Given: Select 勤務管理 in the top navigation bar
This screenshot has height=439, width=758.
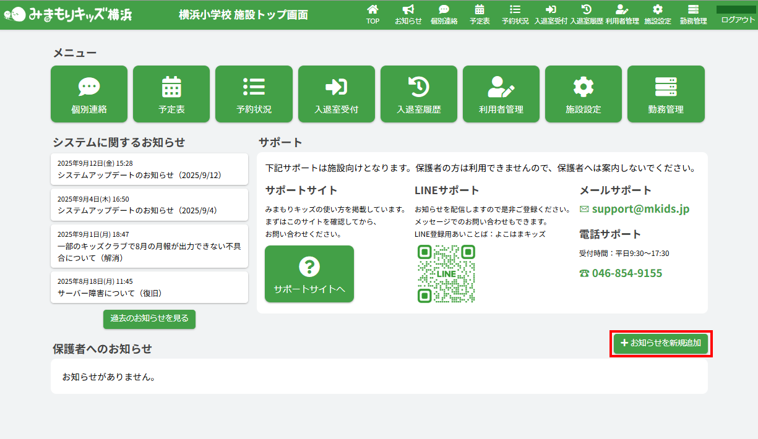Looking at the screenshot, I should tap(693, 14).
